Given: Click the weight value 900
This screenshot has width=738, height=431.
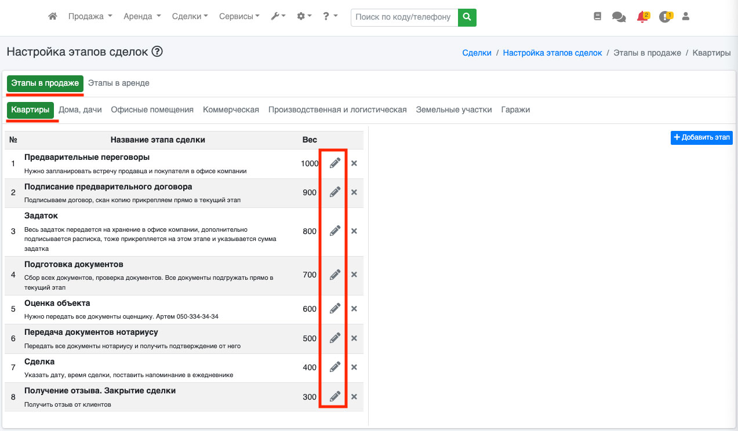Looking at the screenshot, I should click(310, 192).
